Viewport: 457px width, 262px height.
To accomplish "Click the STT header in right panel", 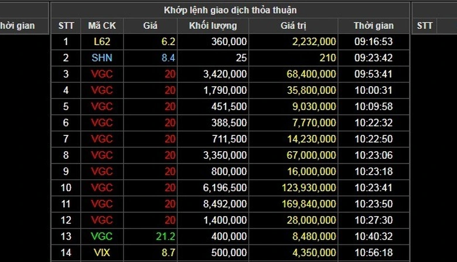I will [425, 26].
